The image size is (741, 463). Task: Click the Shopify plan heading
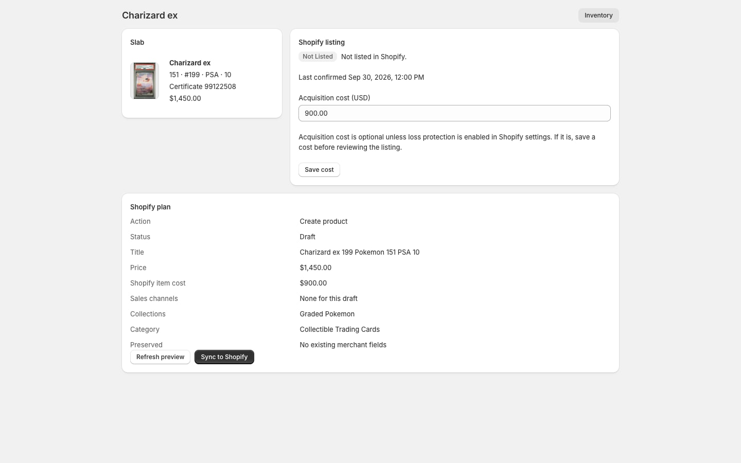(150, 207)
